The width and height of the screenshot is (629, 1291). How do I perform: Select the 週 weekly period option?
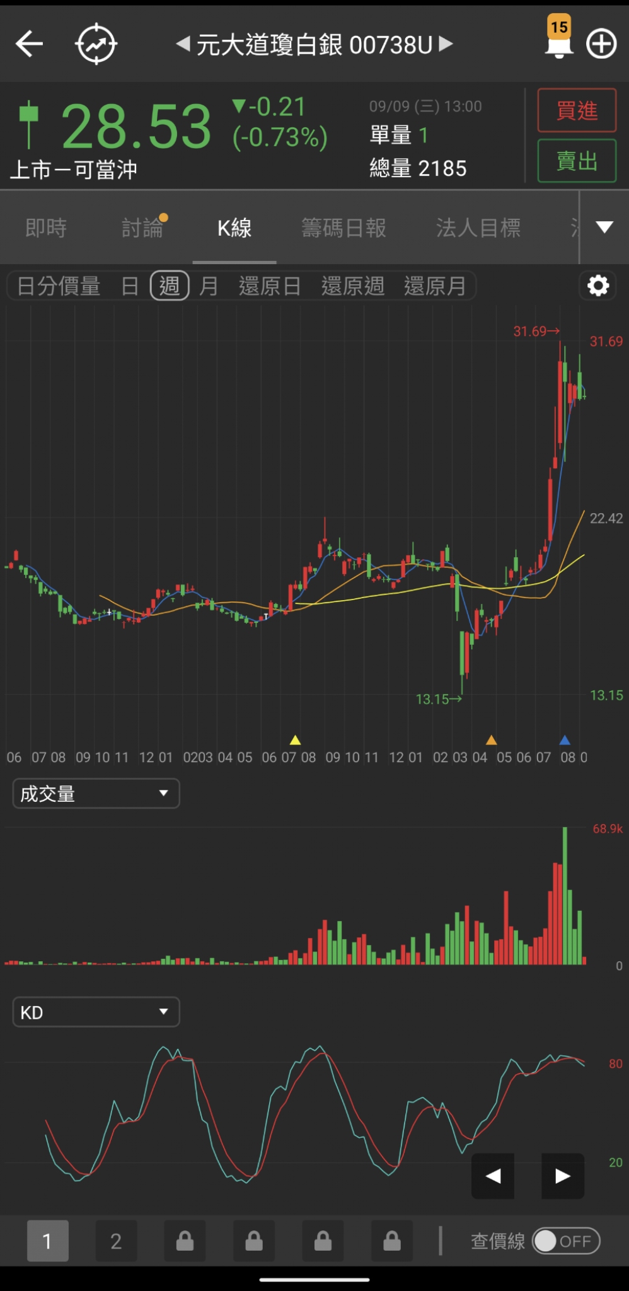click(x=169, y=286)
